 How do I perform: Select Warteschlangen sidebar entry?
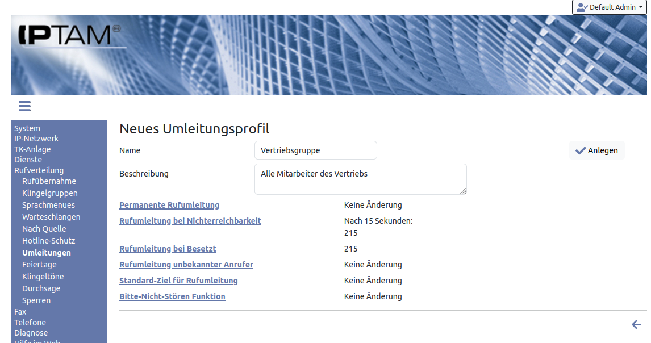click(51, 217)
